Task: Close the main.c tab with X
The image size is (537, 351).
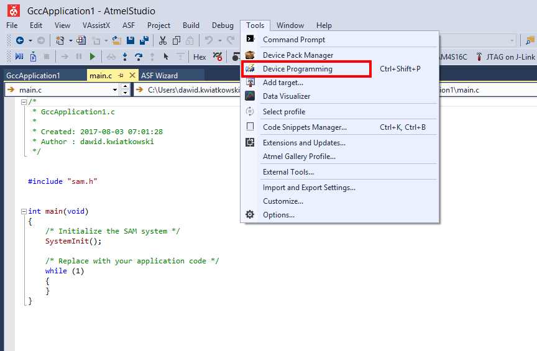Action: pos(132,75)
